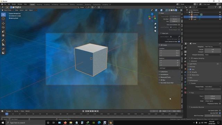Select the Measure tool
222x125 pixels.
(x=3, y=44)
